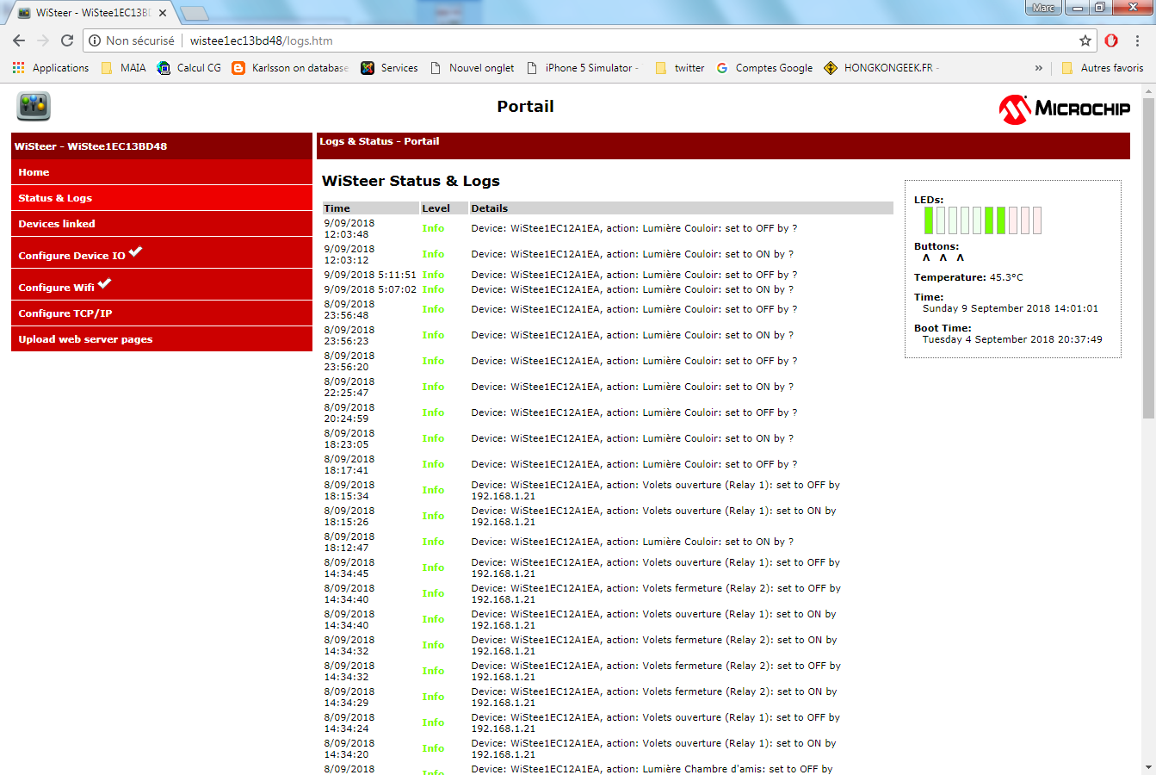This screenshot has height=775, width=1156.
Task: Bookmark this page with the star icon
Action: point(1085,40)
